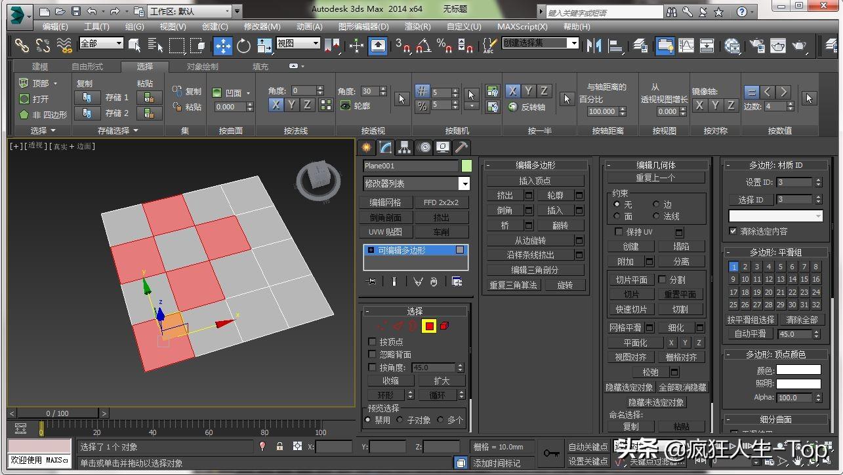The height and width of the screenshot is (475, 843).
Task: Open the 图形编辑器(D) menu
Action: (x=363, y=27)
